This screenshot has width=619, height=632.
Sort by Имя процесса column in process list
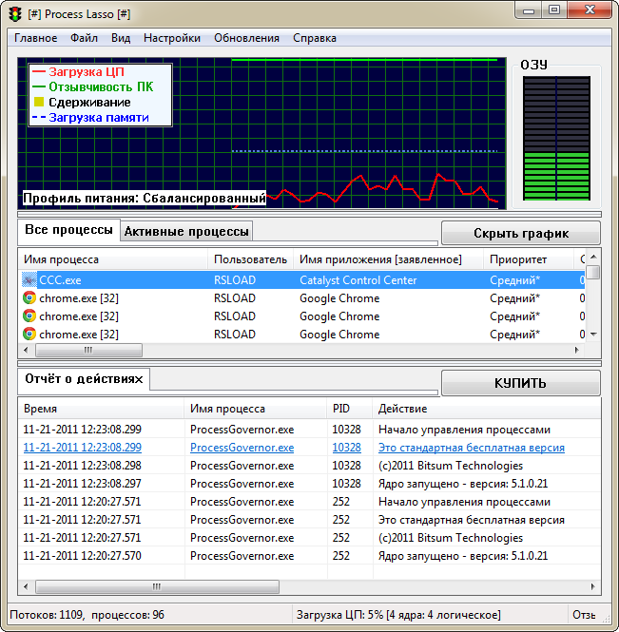point(113,259)
